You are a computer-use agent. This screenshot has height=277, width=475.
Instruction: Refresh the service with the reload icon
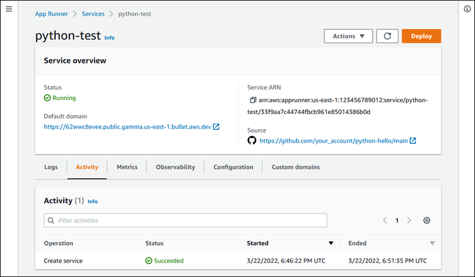(387, 36)
